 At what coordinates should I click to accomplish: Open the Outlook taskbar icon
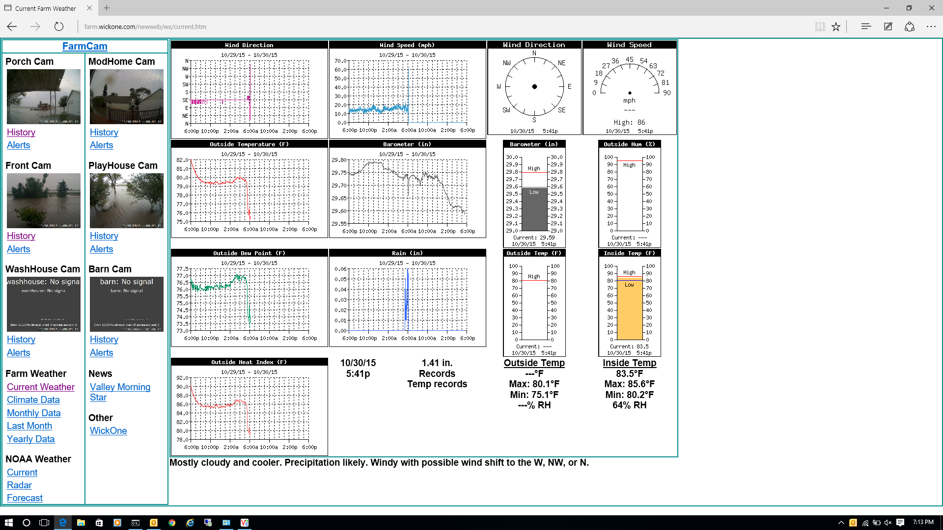pyautogui.click(x=154, y=523)
